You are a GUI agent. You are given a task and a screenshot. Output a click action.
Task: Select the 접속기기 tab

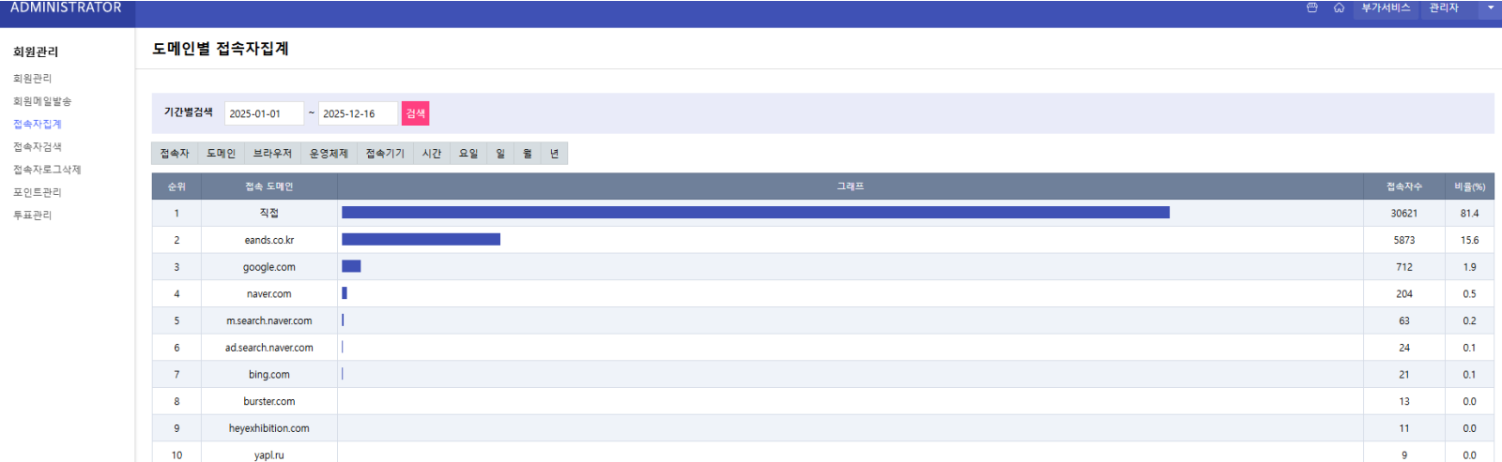pos(385,154)
